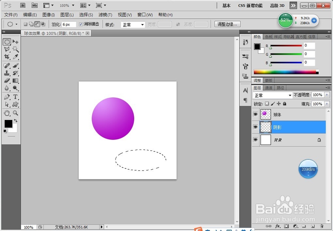Screen dimensions: 333x231
Task: Swap foreground and background colors
Action: 16,121
